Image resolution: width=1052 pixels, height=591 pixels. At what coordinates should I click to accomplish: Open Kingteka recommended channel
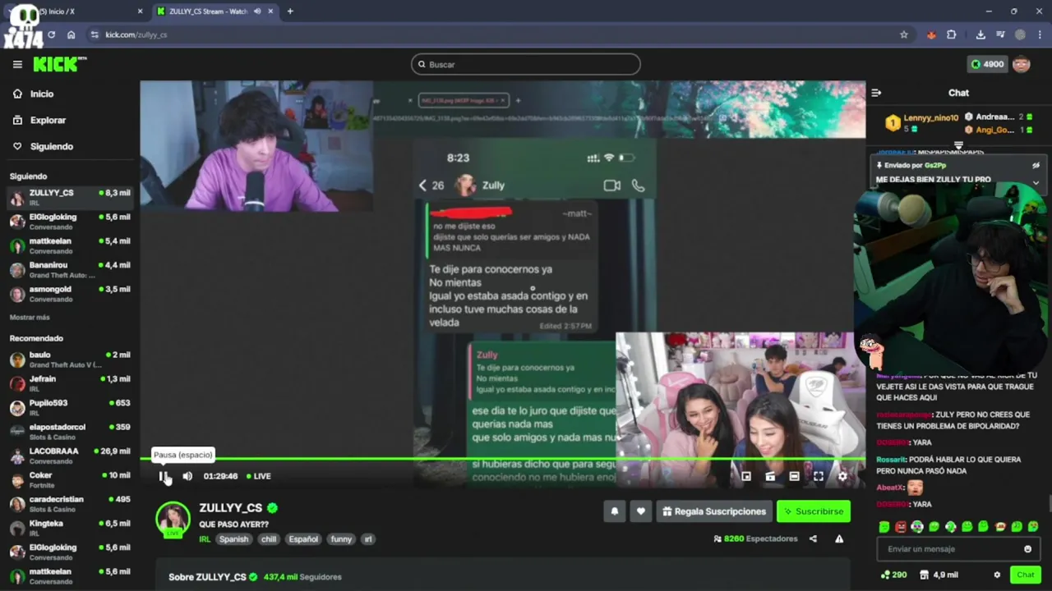[x=70, y=528]
